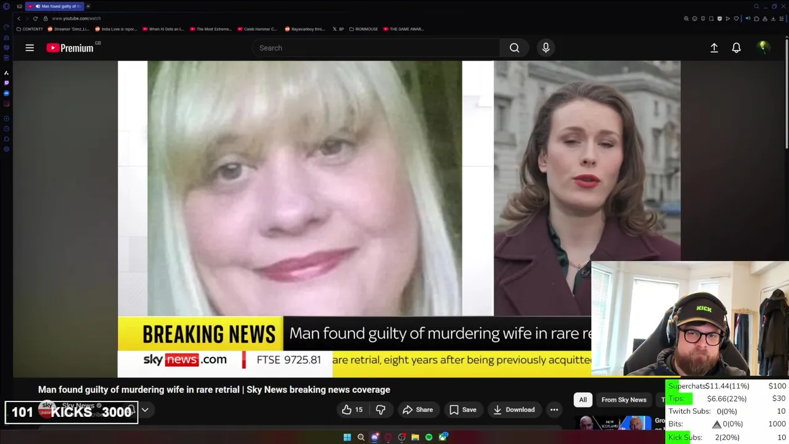
Task: Open the India Love is repor... bookmark
Action: (x=116, y=29)
